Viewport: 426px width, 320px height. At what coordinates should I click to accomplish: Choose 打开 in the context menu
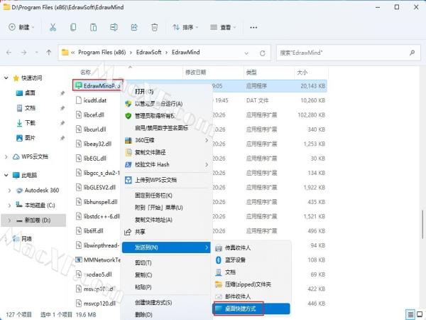166,92
